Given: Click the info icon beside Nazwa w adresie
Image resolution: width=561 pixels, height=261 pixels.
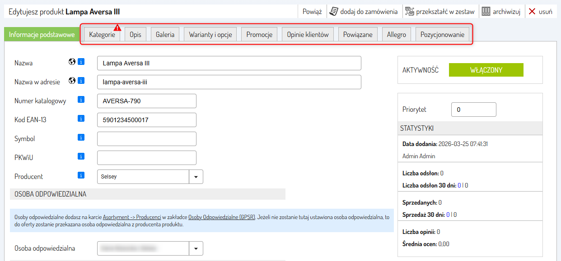Looking at the screenshot, I should [x=81, y=81].
